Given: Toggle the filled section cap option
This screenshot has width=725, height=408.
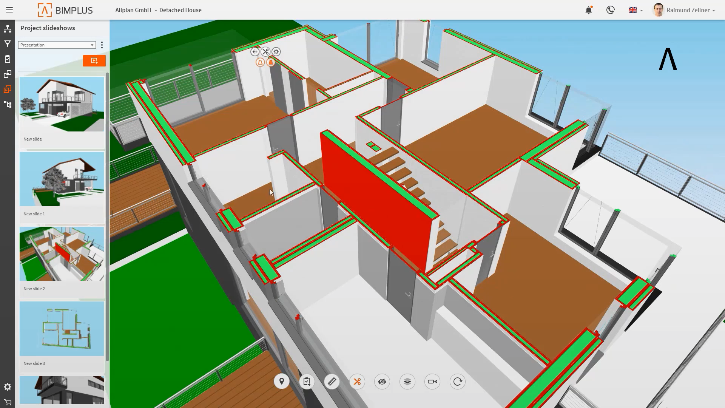Looking at the screenshot, I should (271, 62).
